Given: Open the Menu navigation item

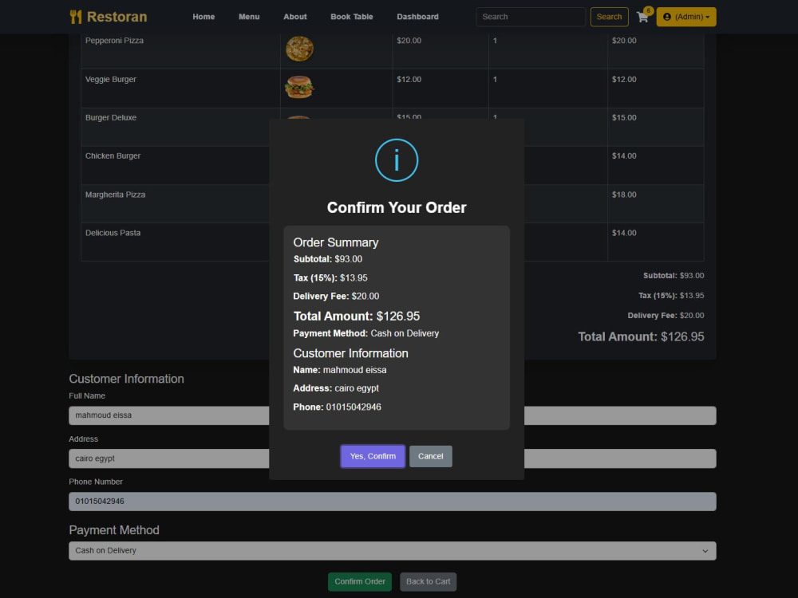Looking at the screenshot, I should (249, 17).
